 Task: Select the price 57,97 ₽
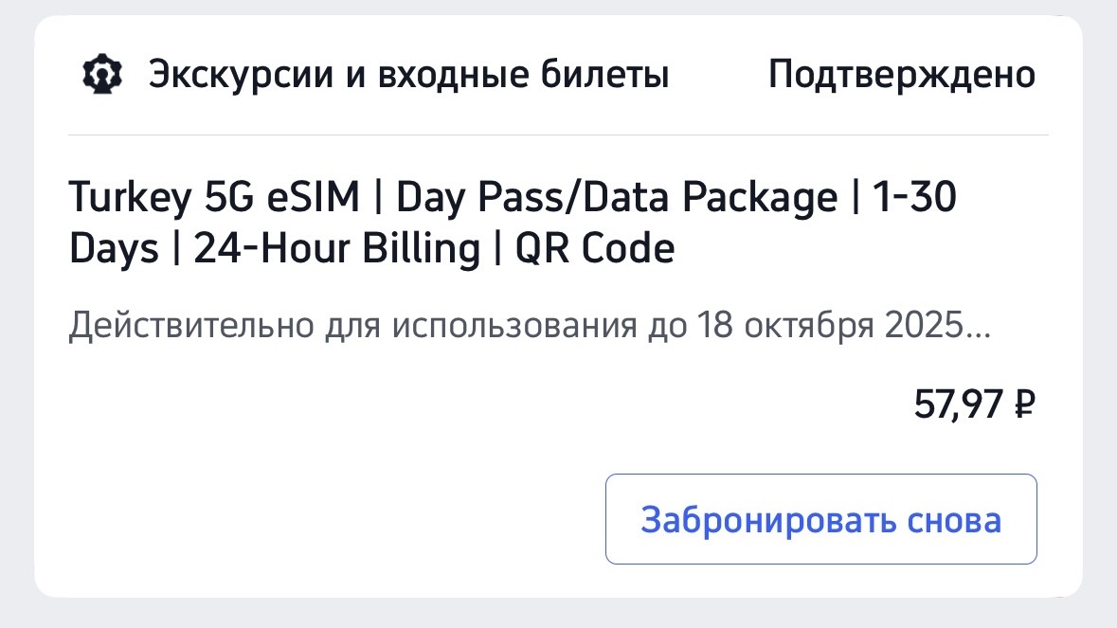click(974, 404)
